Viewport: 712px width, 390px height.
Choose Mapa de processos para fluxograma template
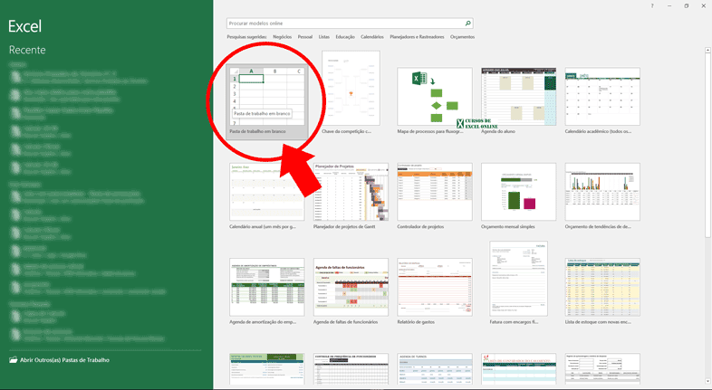pos(435,100)
